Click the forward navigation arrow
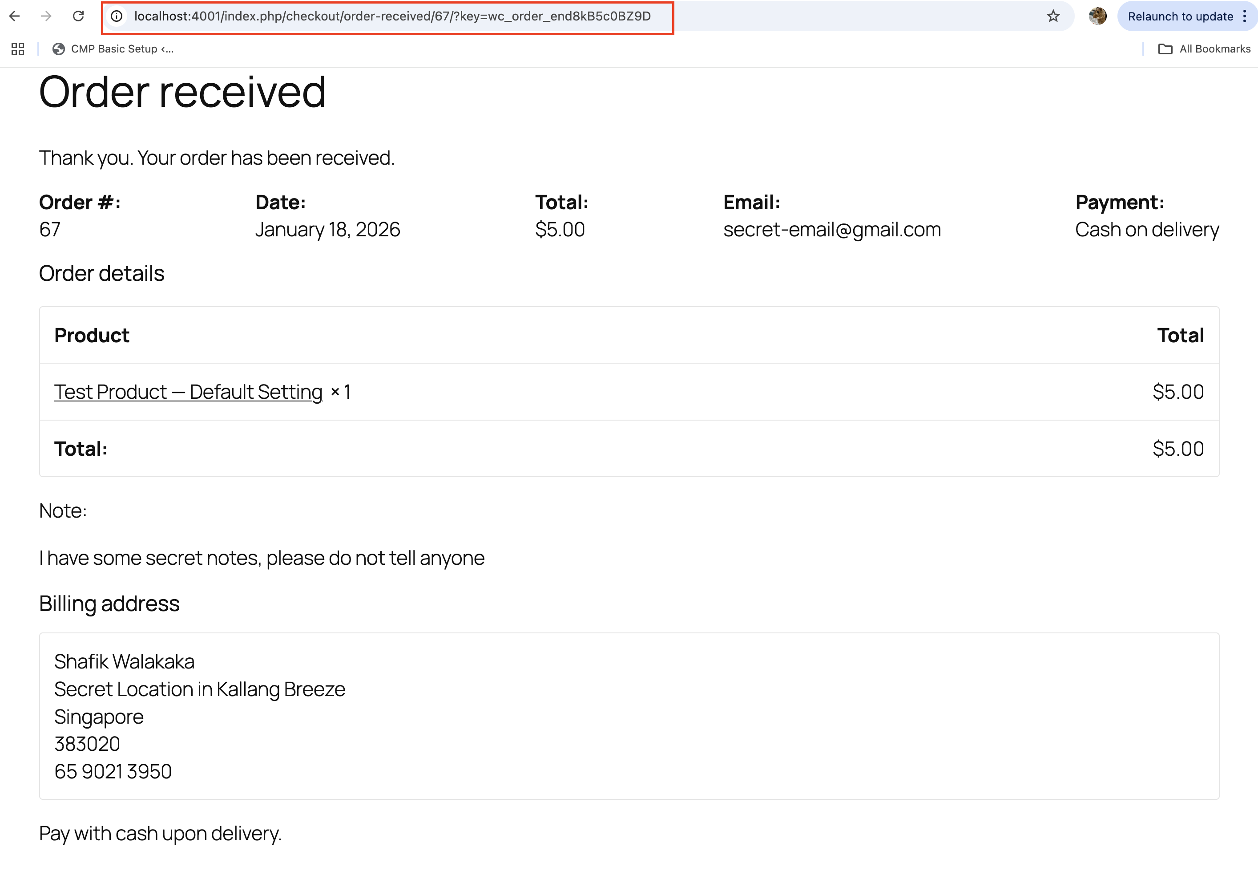This screenshot has height=875, width=1258. (x=46, y=16)
